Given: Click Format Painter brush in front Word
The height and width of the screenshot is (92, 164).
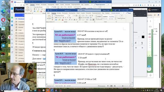Looking at the screenshot, I should [52, 19].
